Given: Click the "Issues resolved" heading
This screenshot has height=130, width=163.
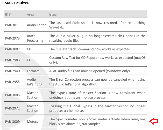Looking at the screenshot, I should point(16,3).
